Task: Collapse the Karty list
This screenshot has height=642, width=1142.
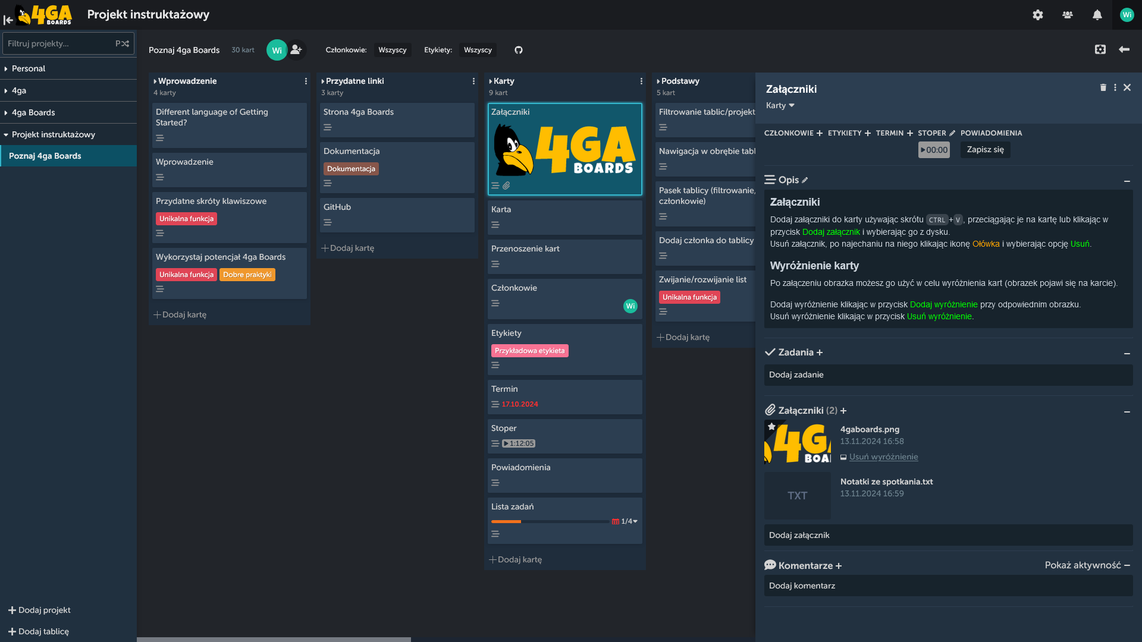Action: pos(491,81)
